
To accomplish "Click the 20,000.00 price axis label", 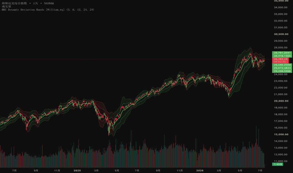I will 281,101.
